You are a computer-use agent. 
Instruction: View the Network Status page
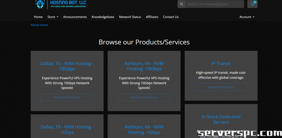(x=130, y=17)
